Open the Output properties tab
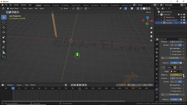The image size is (187, 105). click(x=157, y=53)
